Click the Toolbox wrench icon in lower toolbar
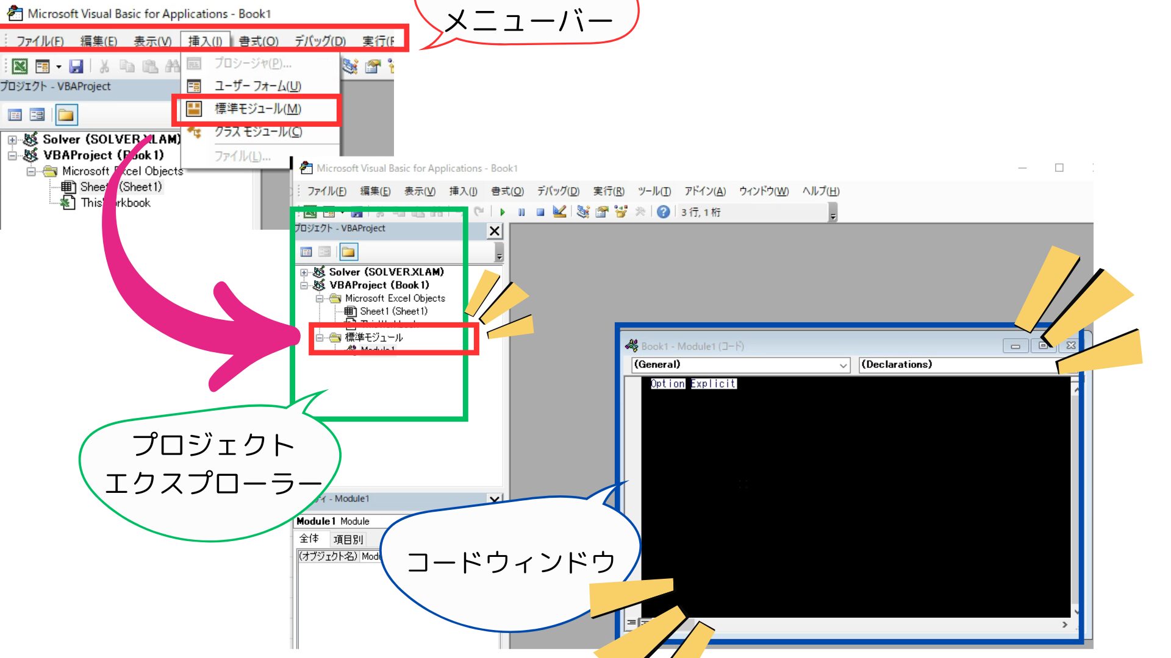Viewport: 1171px width, 658px height. click(x=640, y=212)
